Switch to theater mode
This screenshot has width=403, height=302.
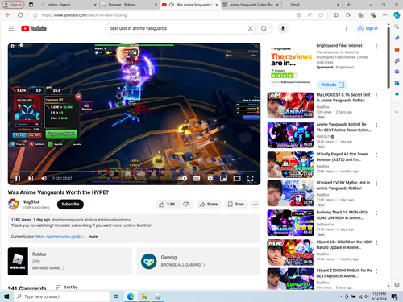coord(237,178)
